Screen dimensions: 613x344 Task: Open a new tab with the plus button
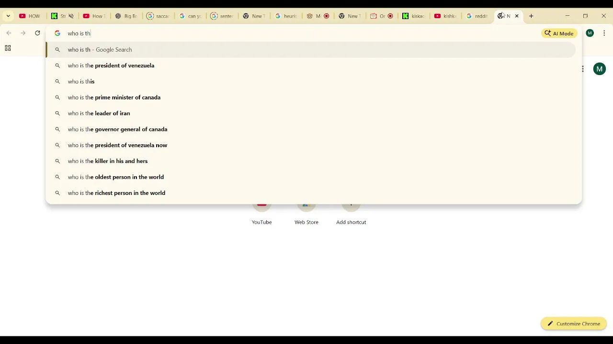531,16
